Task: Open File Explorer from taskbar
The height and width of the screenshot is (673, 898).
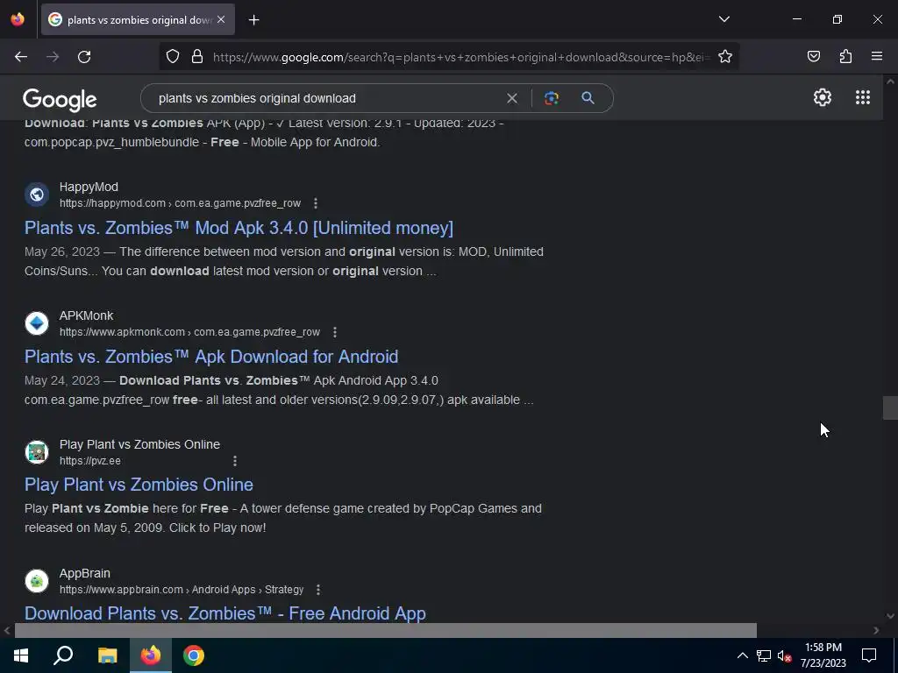Action: pos(107,655)
